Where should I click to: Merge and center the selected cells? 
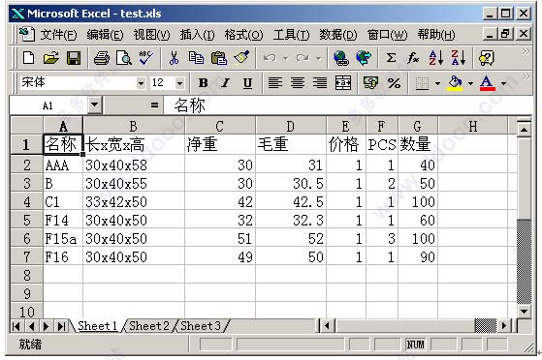(343, 83)
